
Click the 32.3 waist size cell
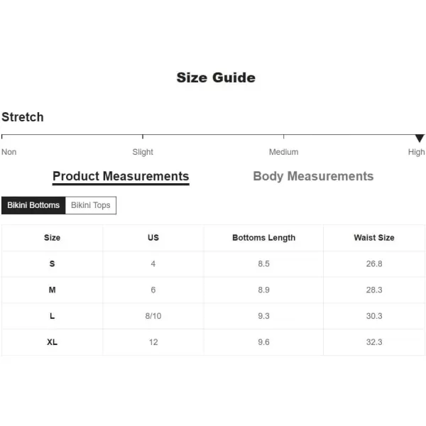pyautogui.click(x=374, y=342)
